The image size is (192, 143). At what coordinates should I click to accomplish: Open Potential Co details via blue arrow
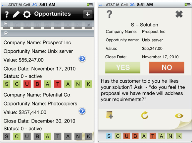coord(82,111)
